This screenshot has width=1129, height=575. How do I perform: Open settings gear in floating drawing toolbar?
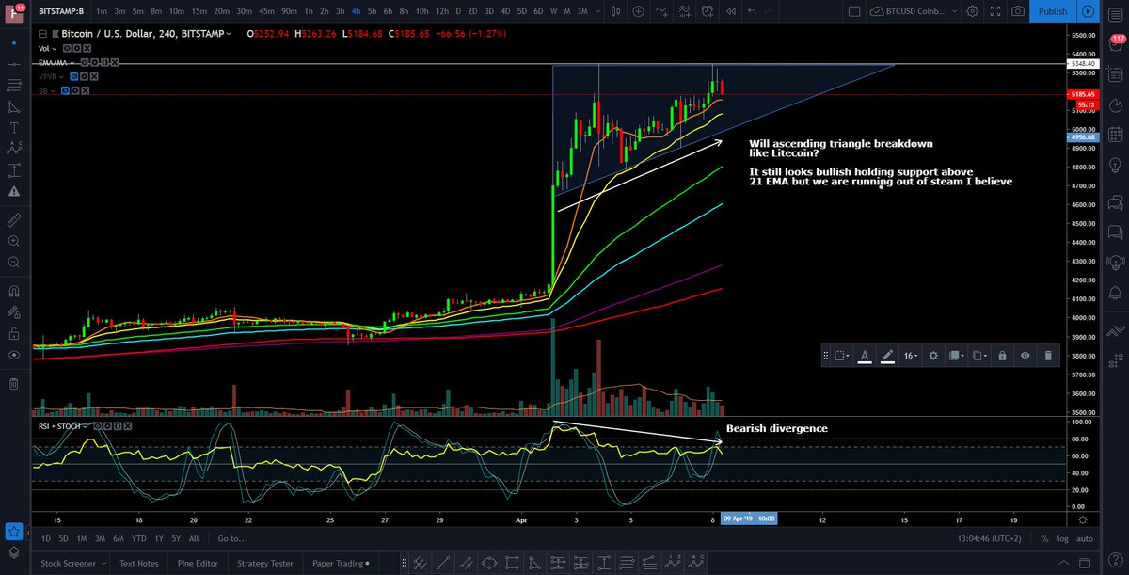pyautogui.click(x=933, y=356)
